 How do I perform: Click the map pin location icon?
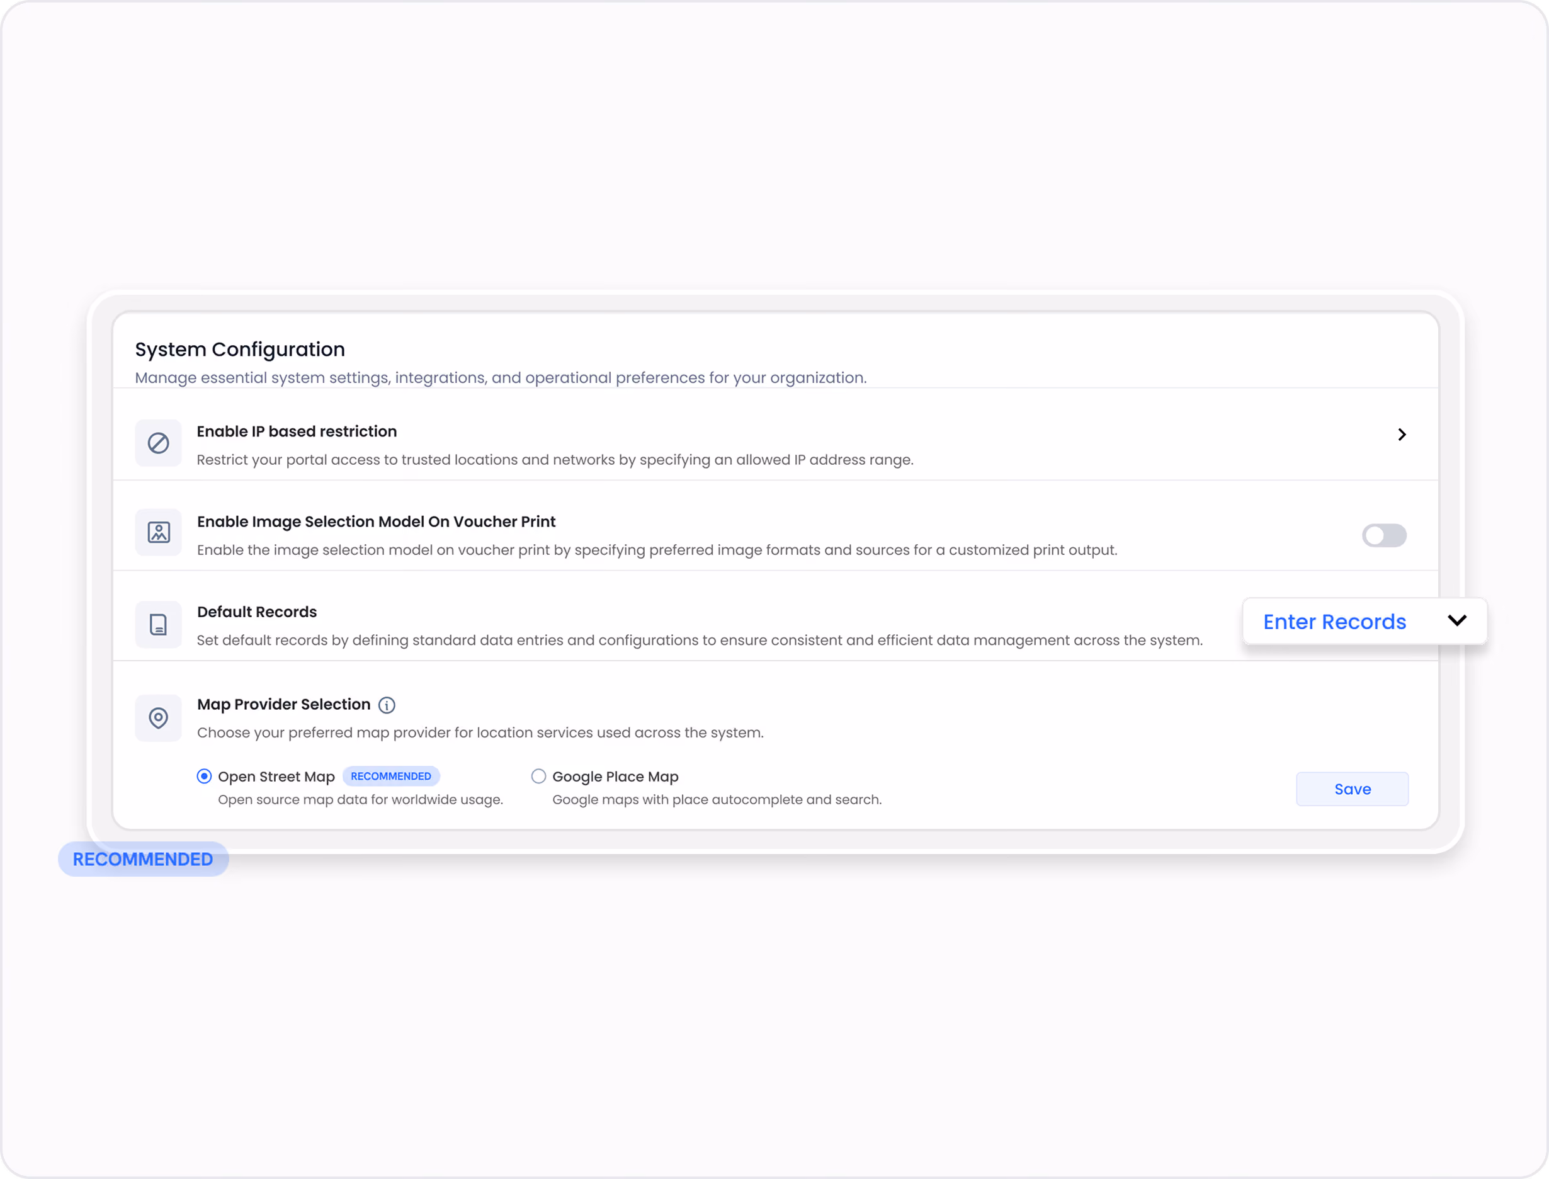158,718
